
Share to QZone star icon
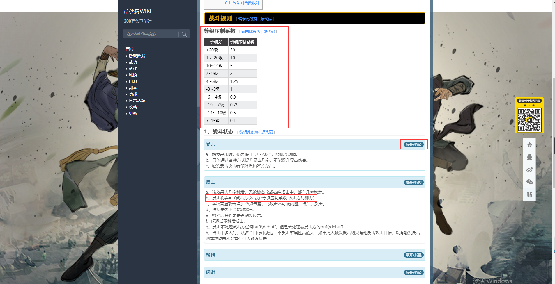tap(529, 144)
